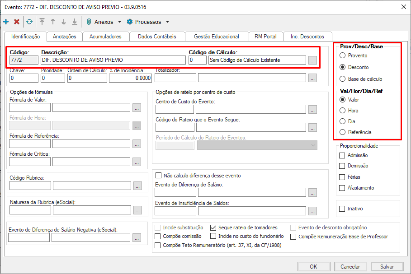Screen dimensions: 411x274
Task: Go to first record arrow icon
Action: pos(42,22)
